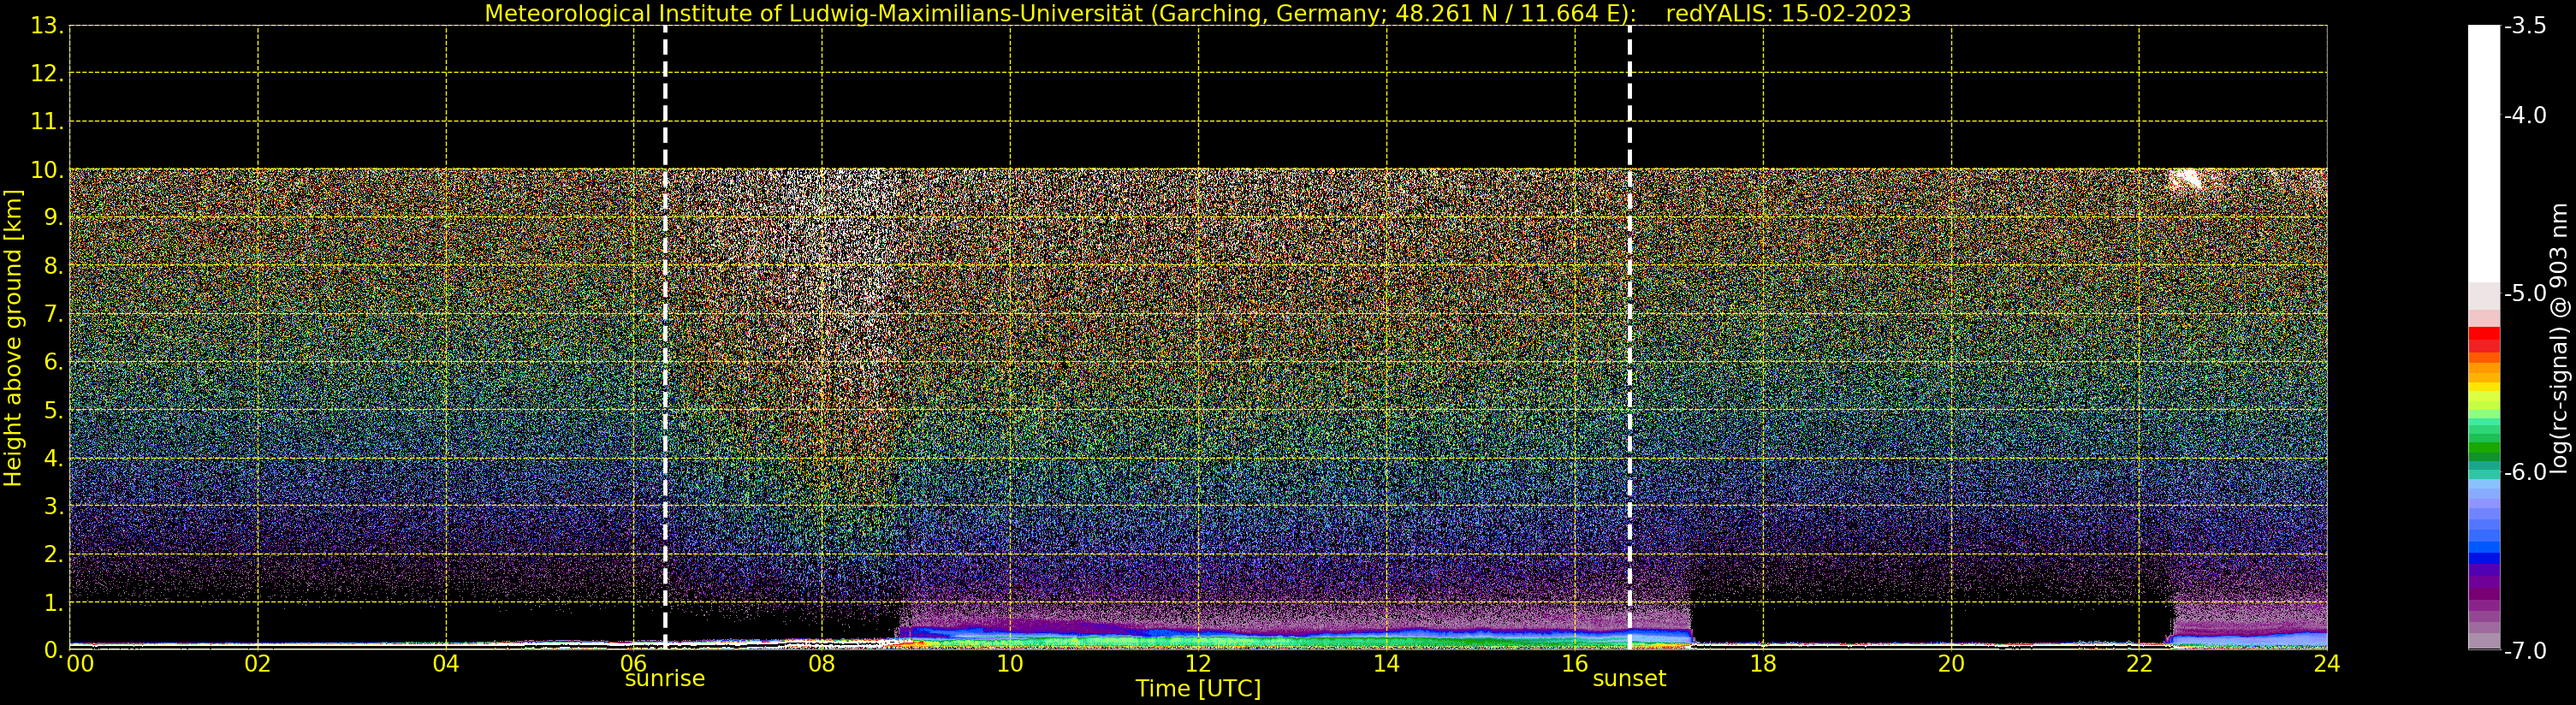Click the 'sunset' label under the time axis
This screenshot has width=2576, height=705.
[1629, 678]
